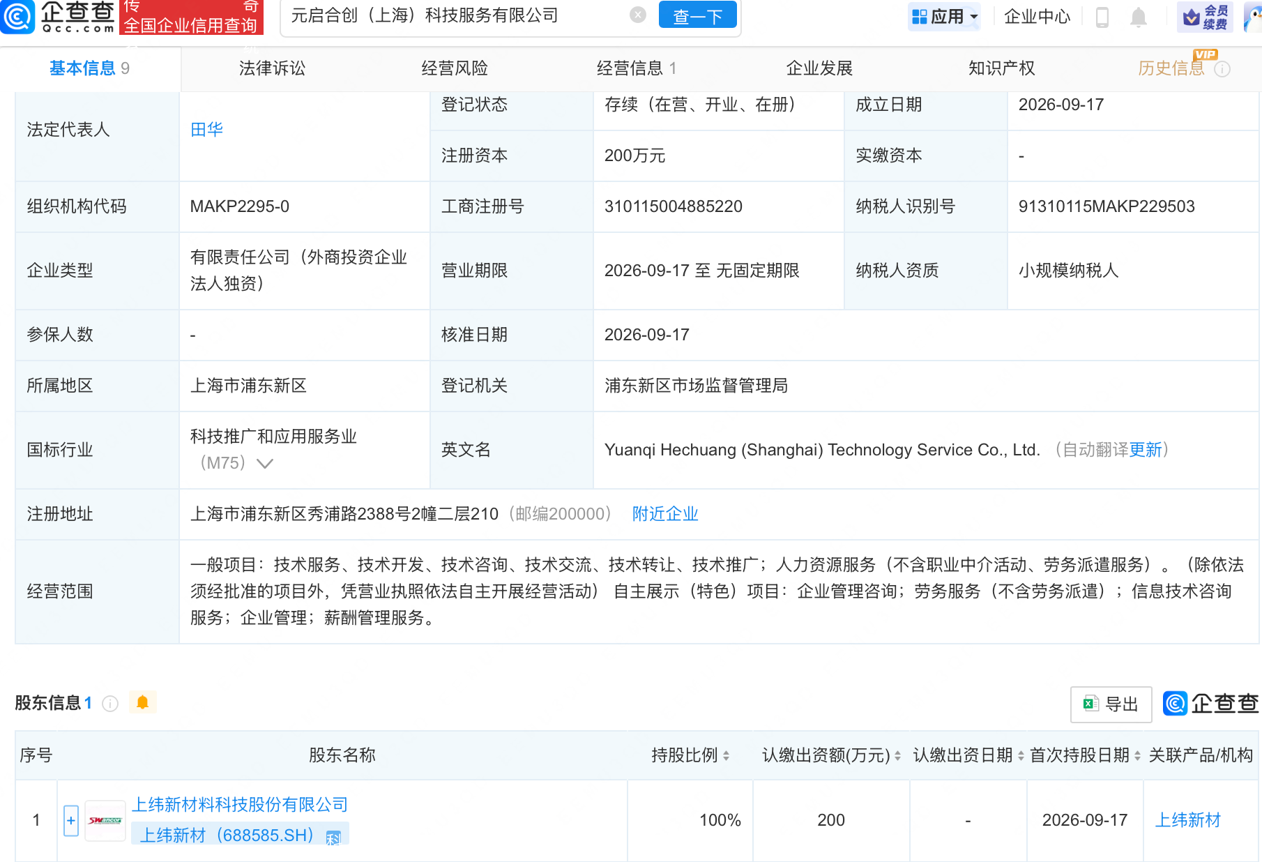The width and height of the screenshot is (1262, 862).
Task: Open the notifications bell icon
Action: (x=1139, y=17)
